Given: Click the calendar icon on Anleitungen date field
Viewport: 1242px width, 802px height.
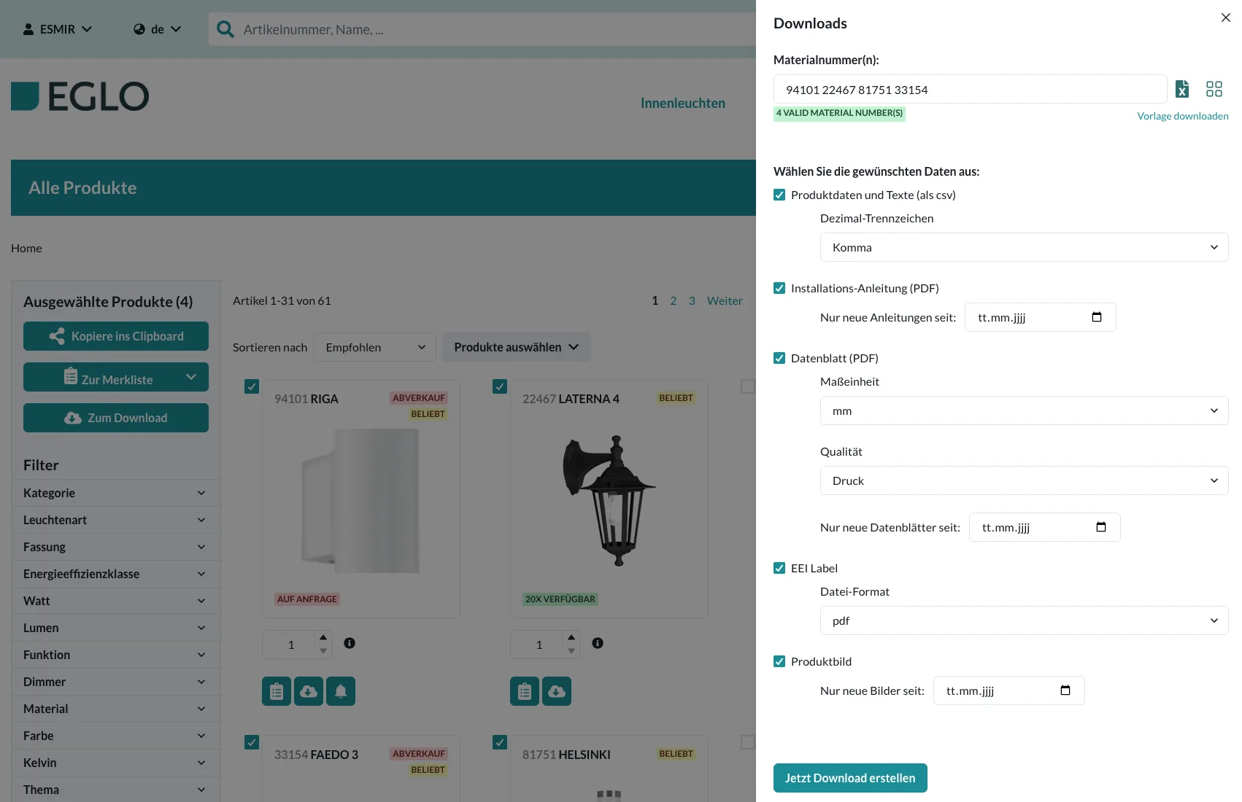Looking at the screenshot, I should point(1097,316).
